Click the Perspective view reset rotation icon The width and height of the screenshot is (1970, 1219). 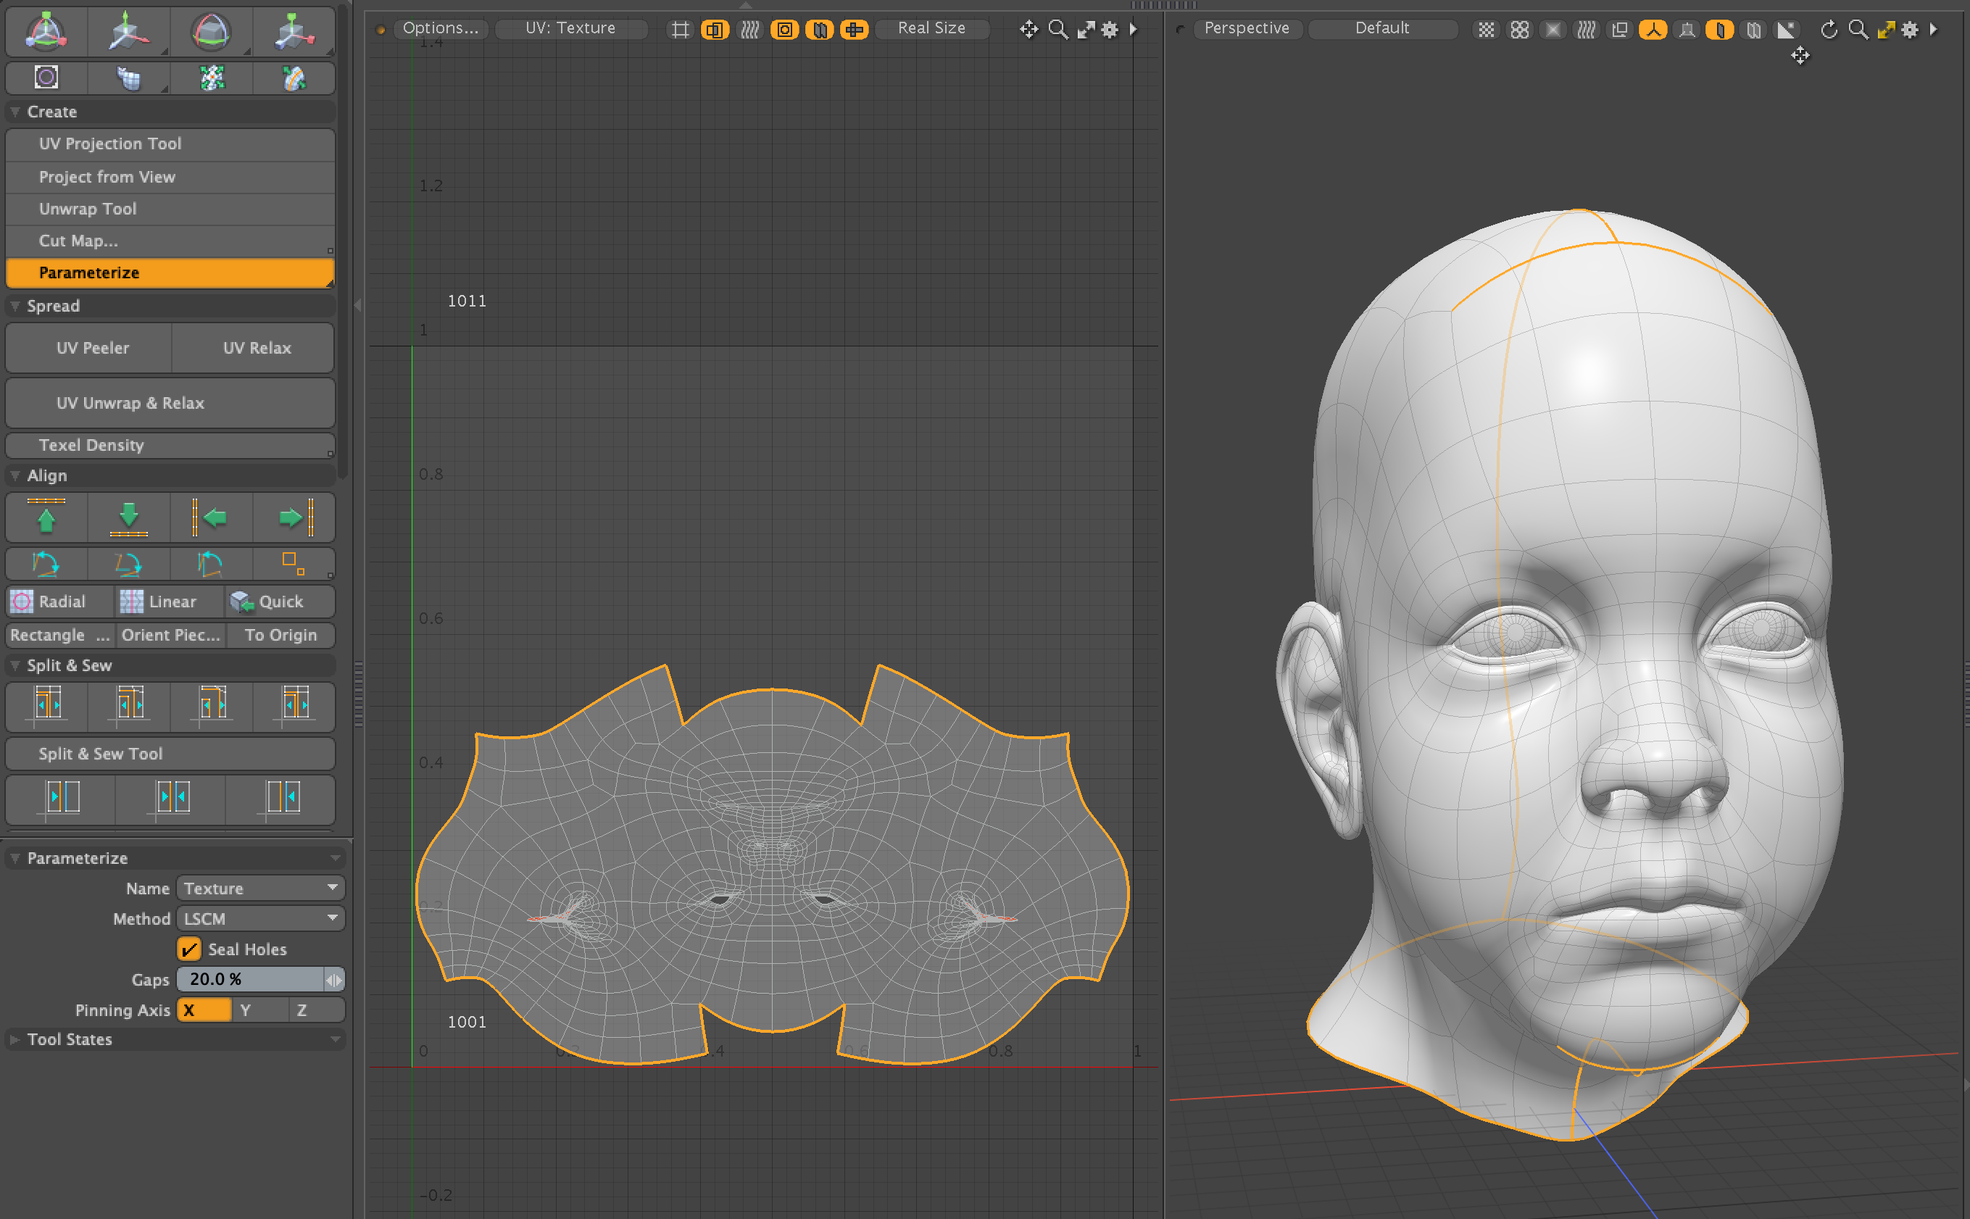click(1828, 30)
